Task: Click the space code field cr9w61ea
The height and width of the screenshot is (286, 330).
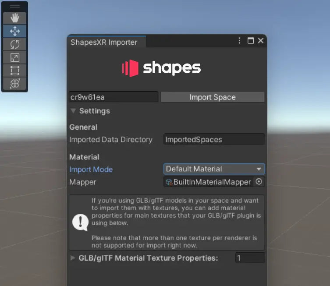Action: 114,97
